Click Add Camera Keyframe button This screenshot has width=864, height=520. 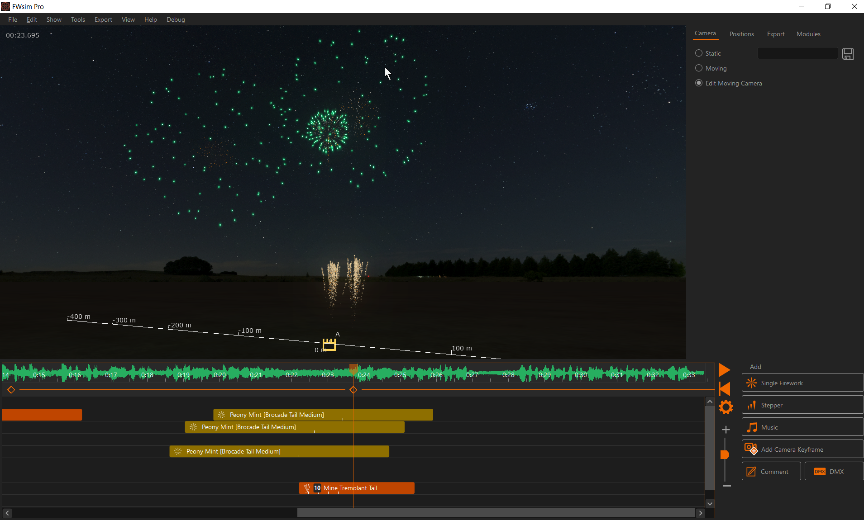(x=802, y=449)
